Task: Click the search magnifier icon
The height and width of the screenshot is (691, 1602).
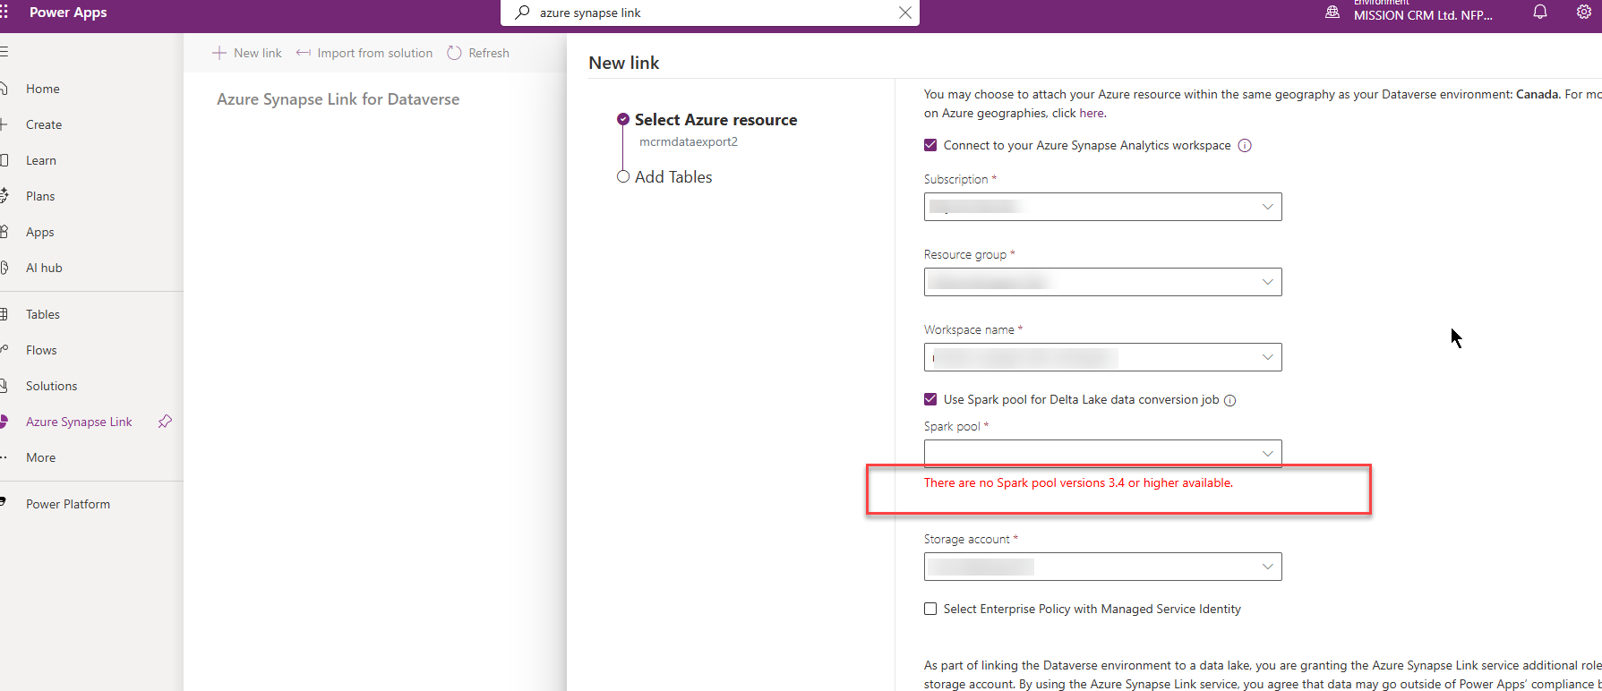Action: click(522, 13)
